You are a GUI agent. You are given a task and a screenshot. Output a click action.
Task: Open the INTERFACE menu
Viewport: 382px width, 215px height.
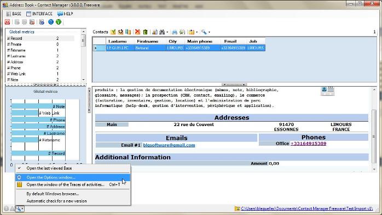click(x=39, y=14)
